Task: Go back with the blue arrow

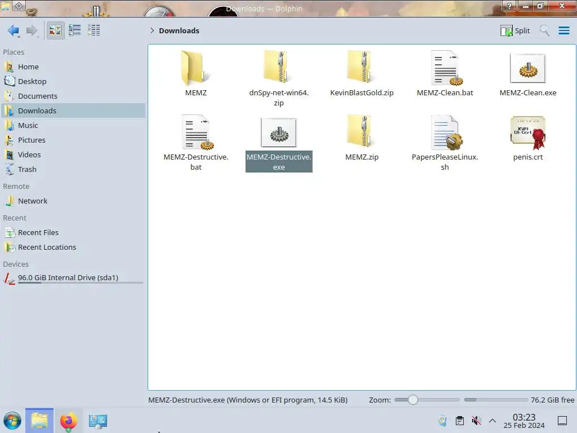Action: click(14, 30)
